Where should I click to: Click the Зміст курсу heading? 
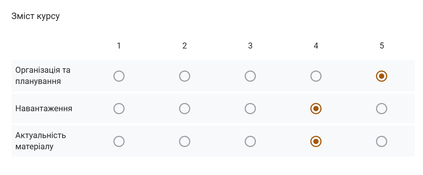[x=35, y=16]
